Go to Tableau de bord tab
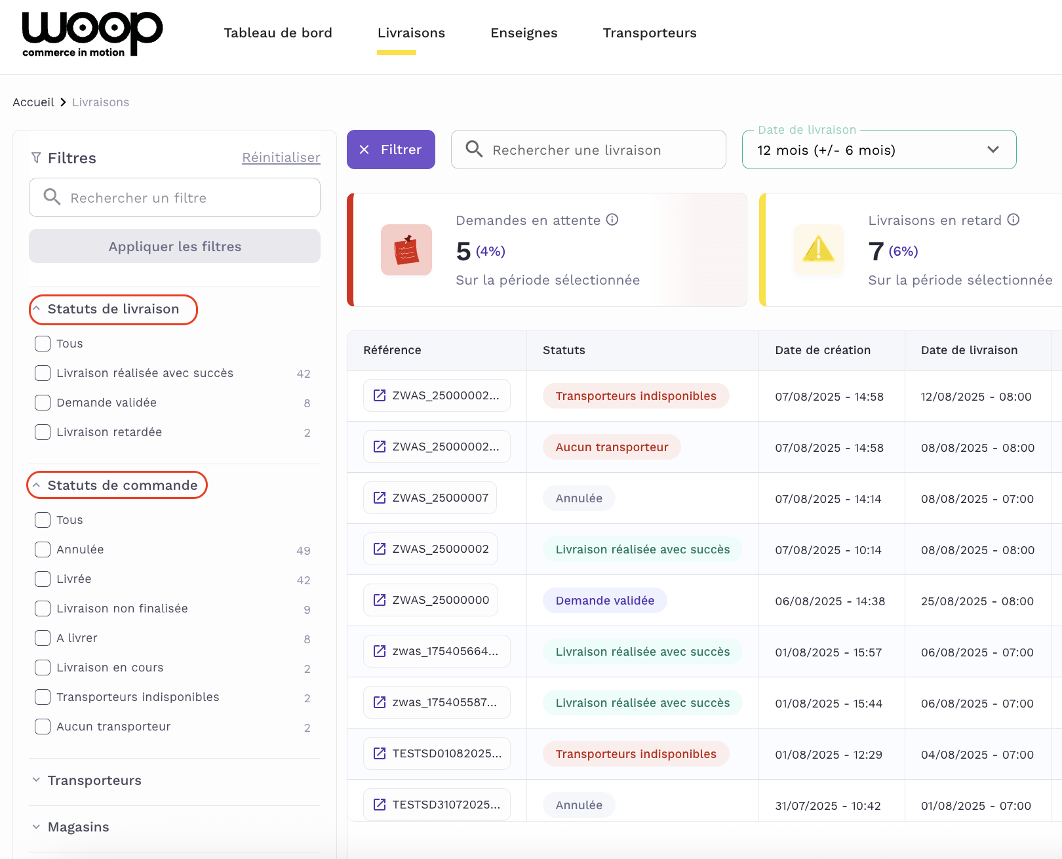 (278, 33)
